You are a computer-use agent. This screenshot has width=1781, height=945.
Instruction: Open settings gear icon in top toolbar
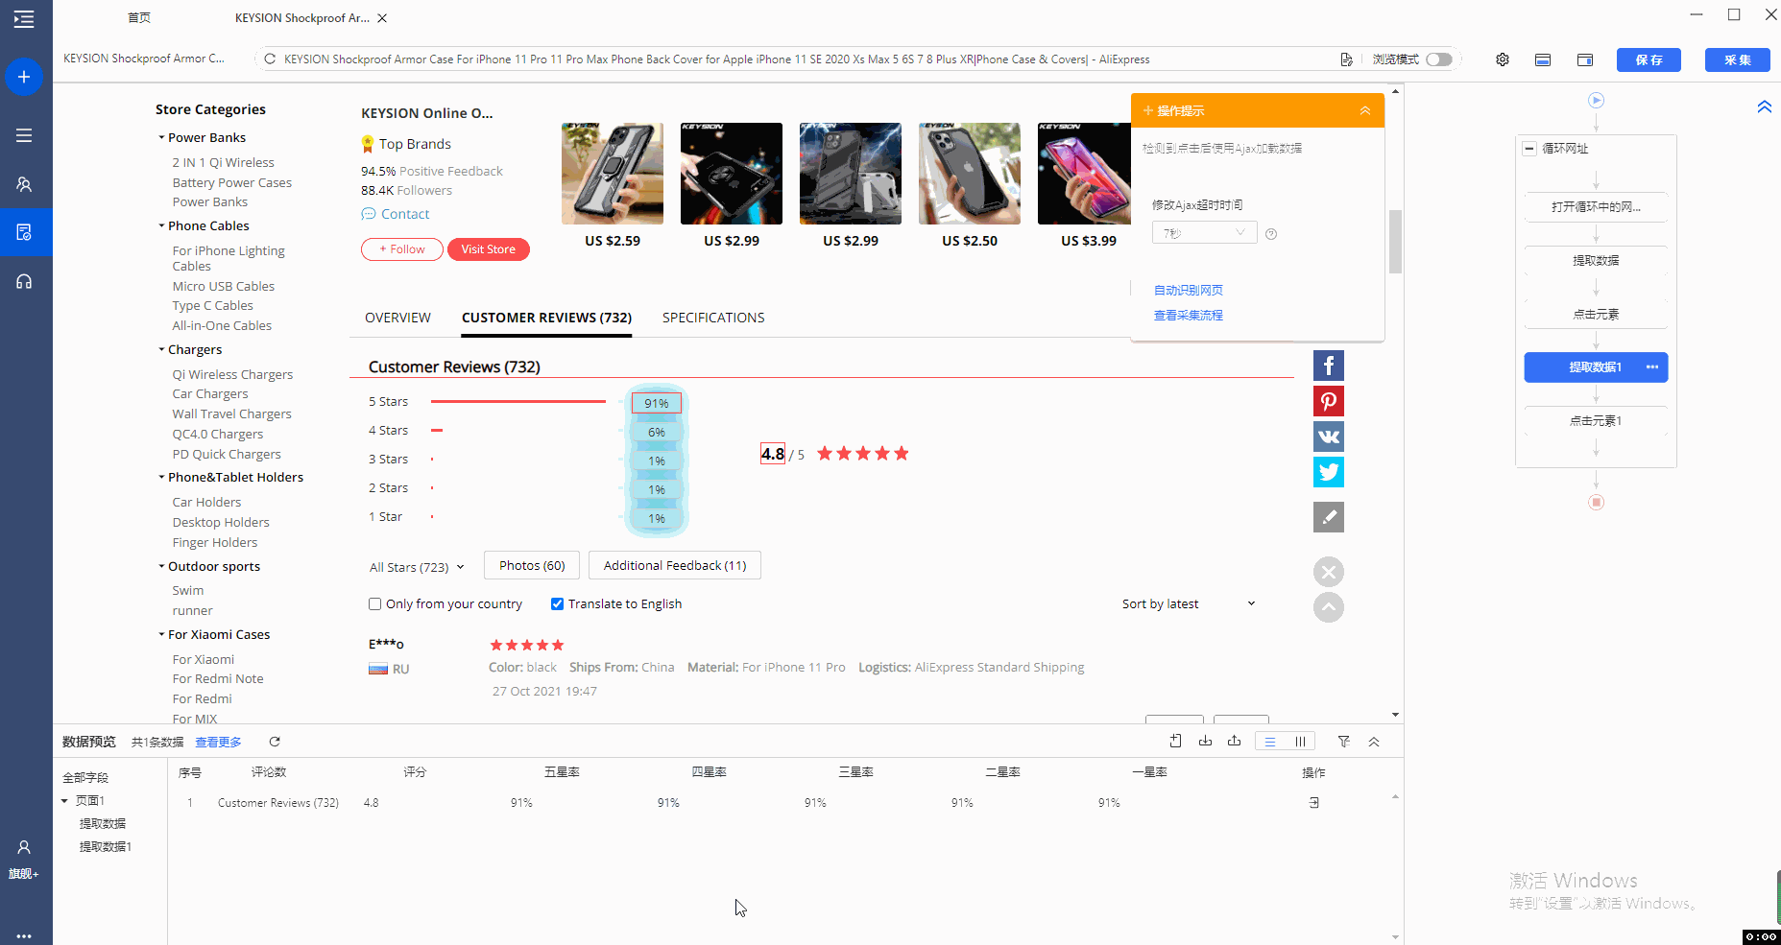click(x=1503, y=59)
